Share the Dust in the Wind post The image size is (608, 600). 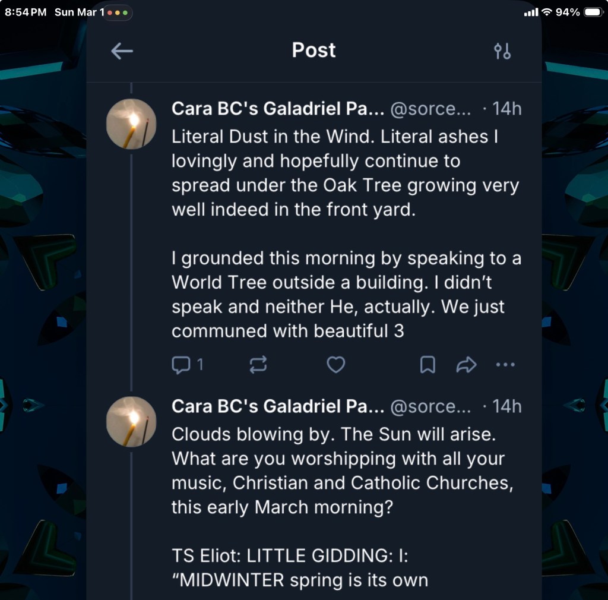coord(466,365)
